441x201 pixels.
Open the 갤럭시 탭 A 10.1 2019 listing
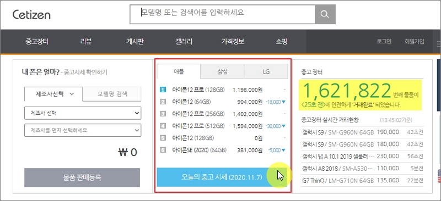tap(362, 156)
